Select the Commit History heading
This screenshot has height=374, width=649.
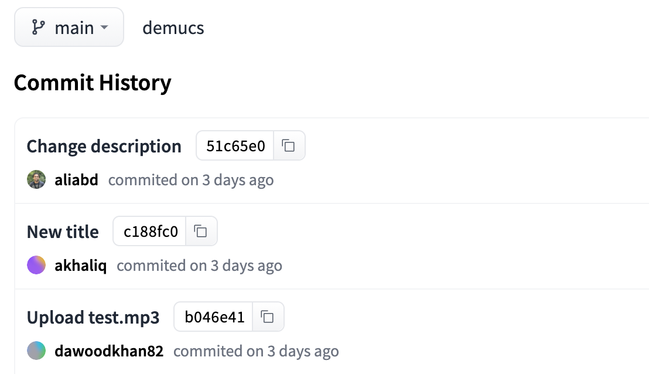(93, 83)
